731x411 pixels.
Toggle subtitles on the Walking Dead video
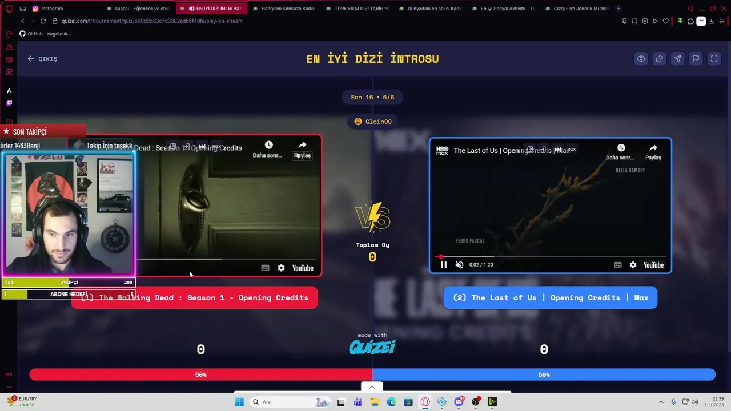265,268
